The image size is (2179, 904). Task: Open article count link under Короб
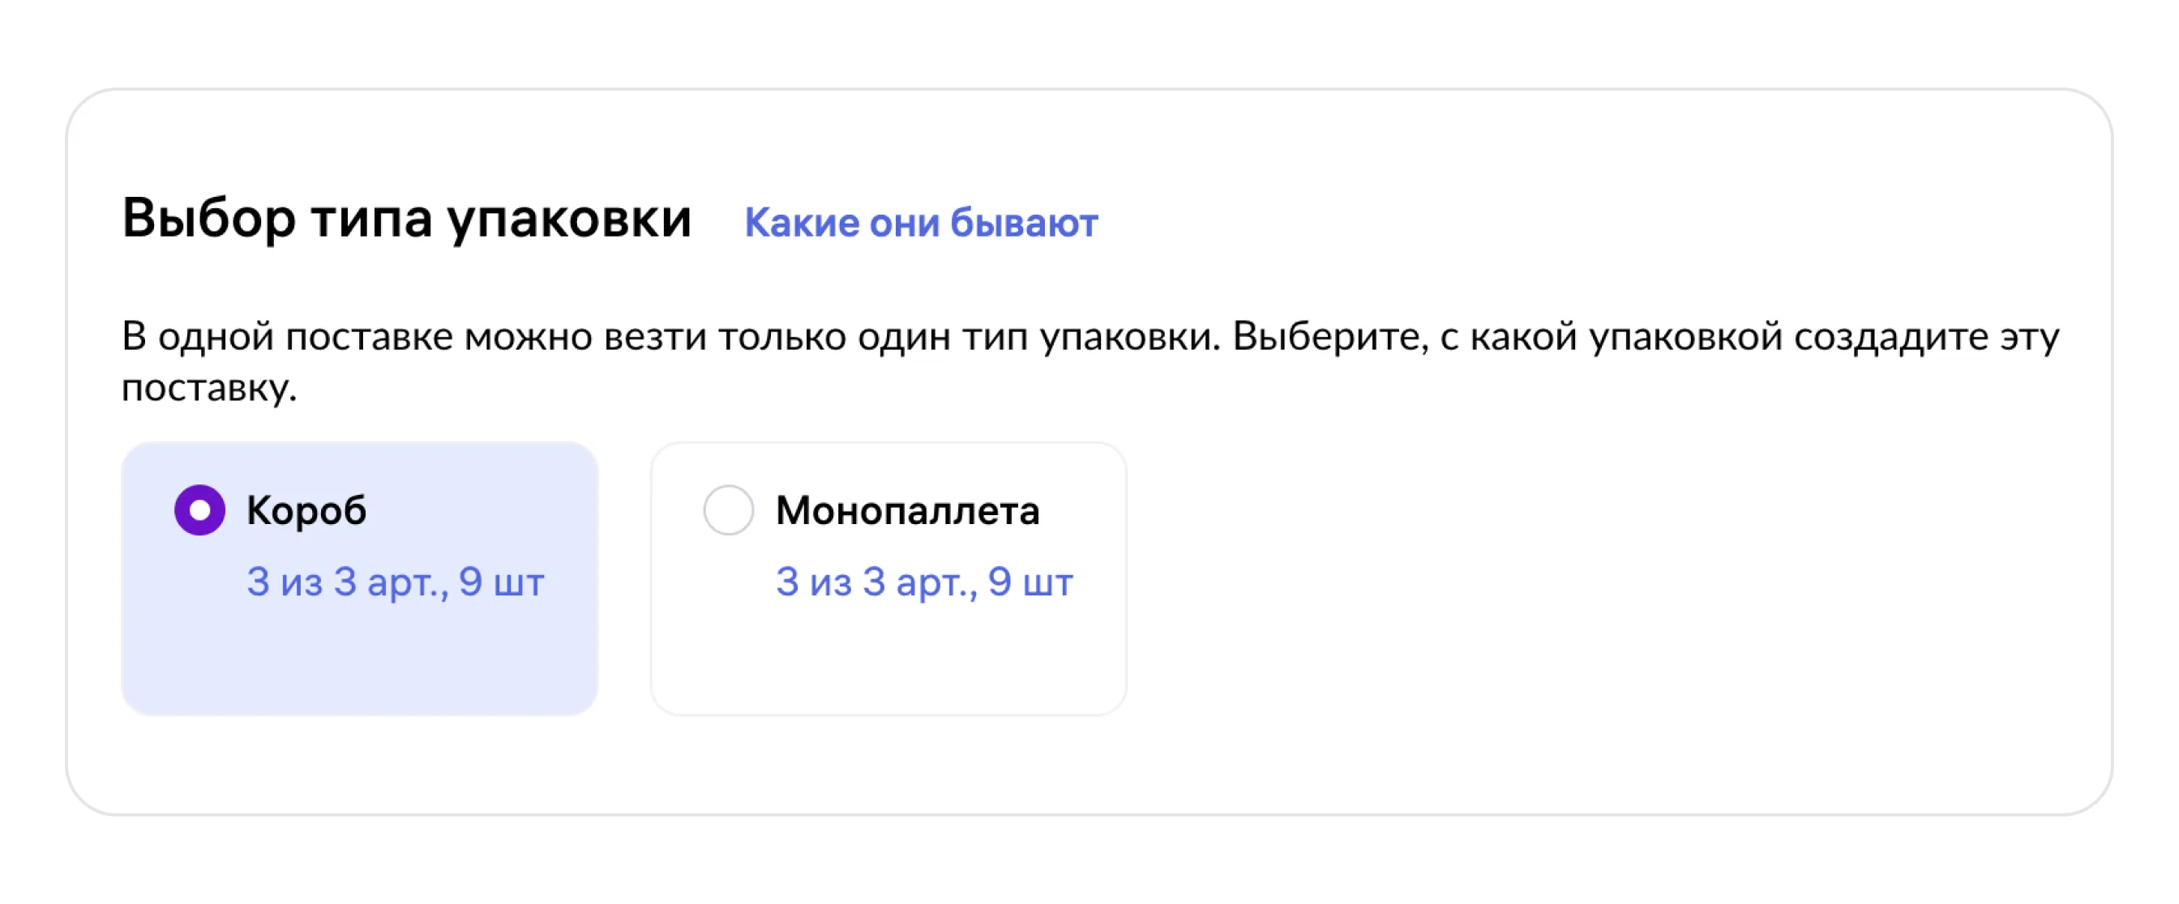(x=395, y=582)
